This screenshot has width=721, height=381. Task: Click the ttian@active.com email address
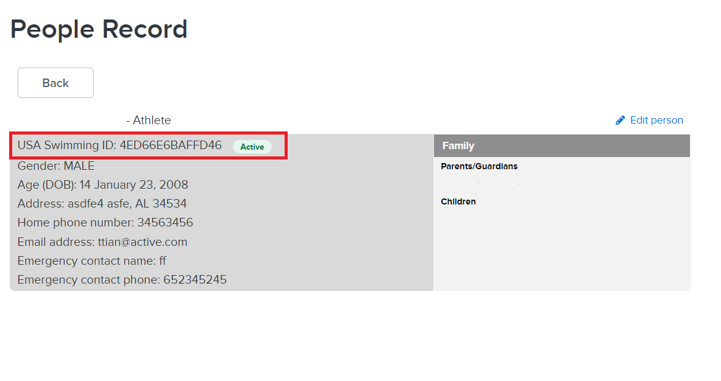click(x=142, y=242)
